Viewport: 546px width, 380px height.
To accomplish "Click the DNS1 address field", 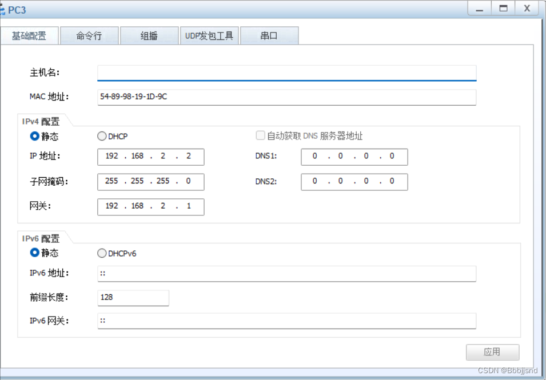I will 354,157.
